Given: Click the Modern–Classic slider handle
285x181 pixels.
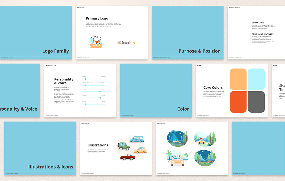Looking at the screenshot, I should point(85,104).
